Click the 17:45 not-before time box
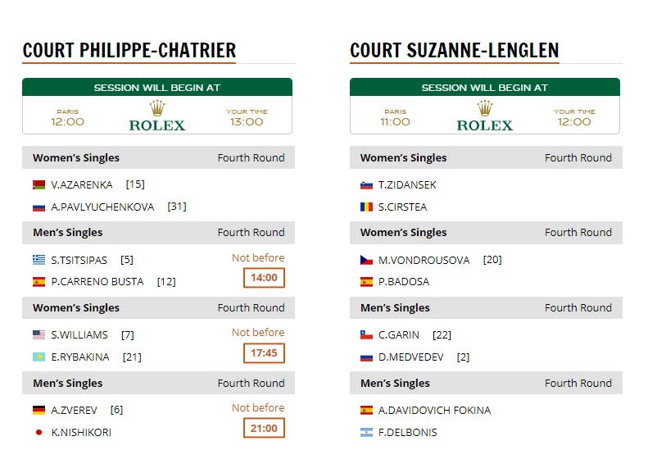 [x=264, y=353]
